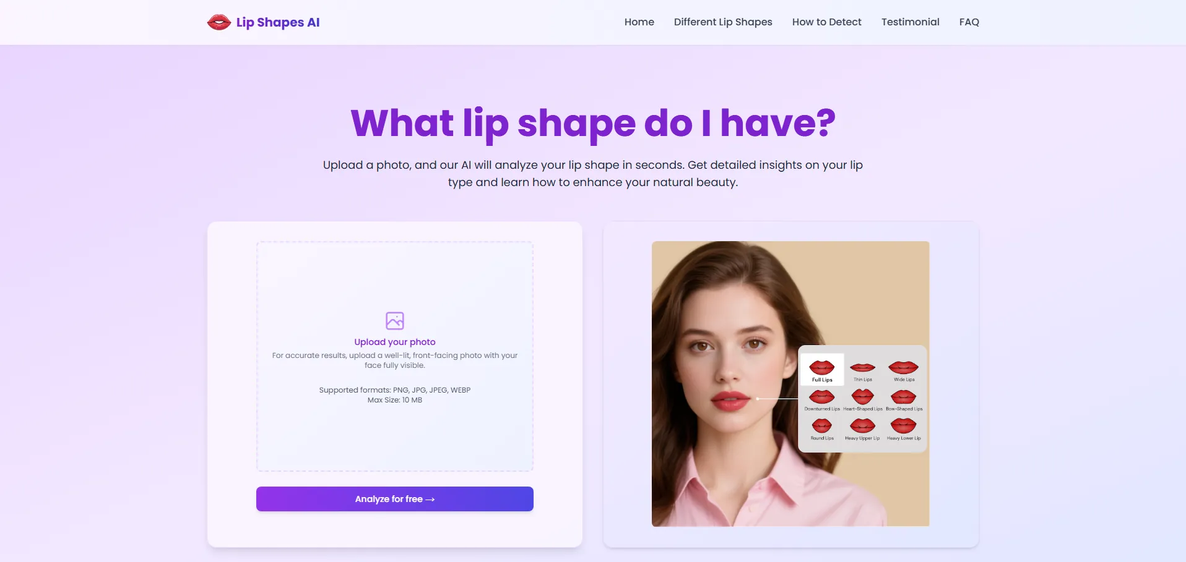The height and width of the screenshot is (562, 1186).
Task: Click the Upload your photo link
Action: [x=395, y=342]
